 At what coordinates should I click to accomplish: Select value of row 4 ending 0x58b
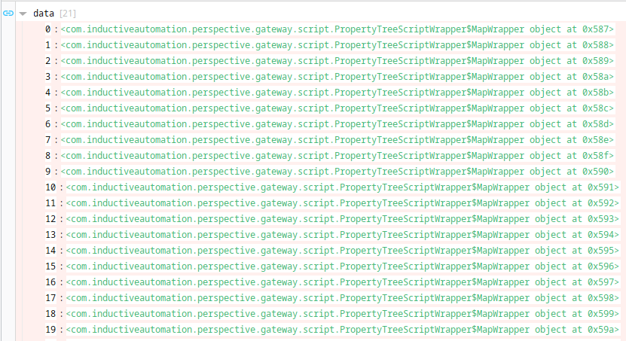pos(337,93)
